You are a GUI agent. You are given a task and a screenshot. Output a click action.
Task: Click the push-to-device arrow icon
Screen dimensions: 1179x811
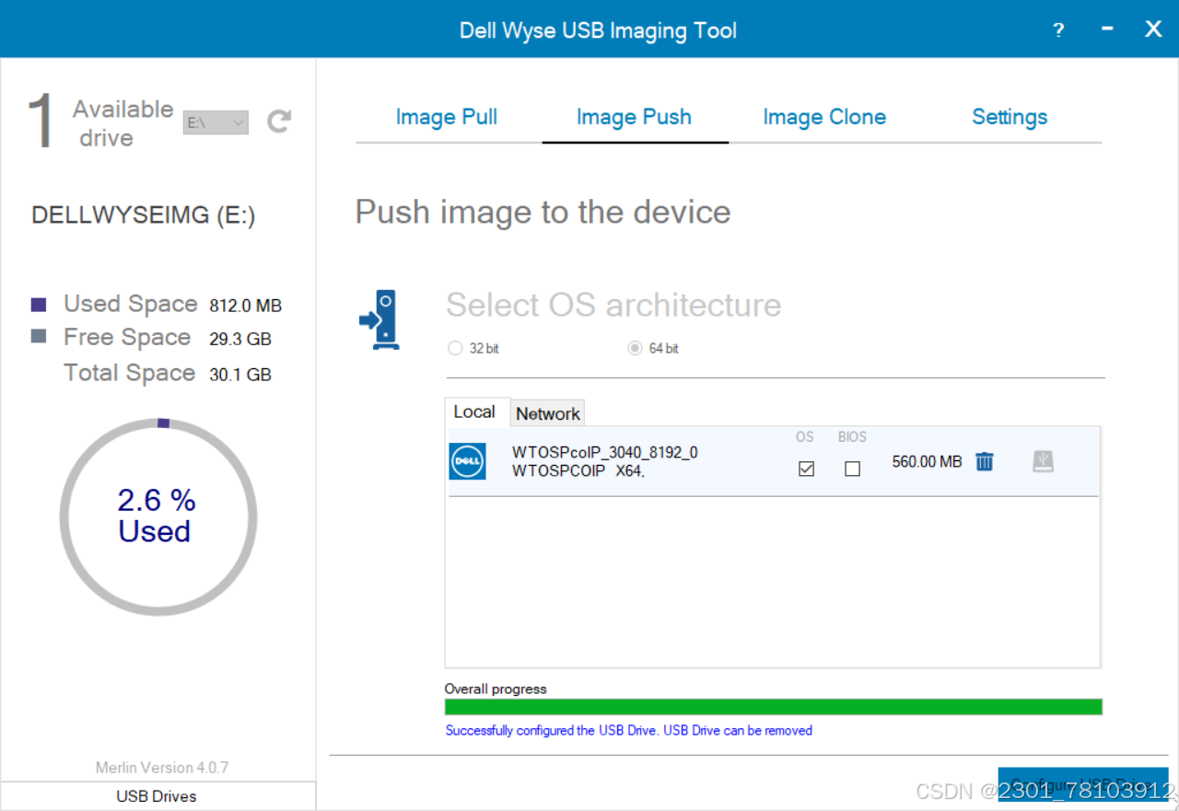pyautogui.click(x=379, y=319)
